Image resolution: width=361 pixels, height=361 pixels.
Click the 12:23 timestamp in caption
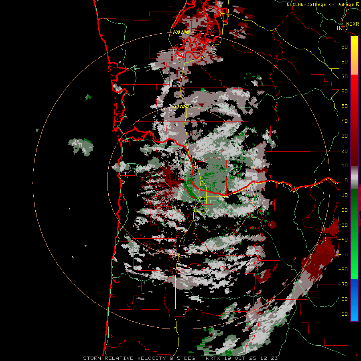(269, 358)
